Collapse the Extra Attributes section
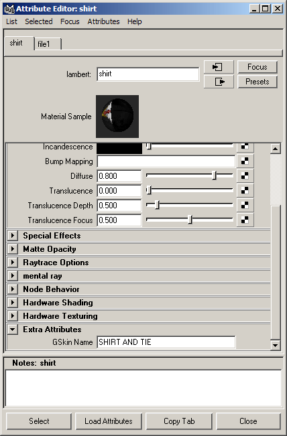The image size is (287, 436). pos(12,330)
